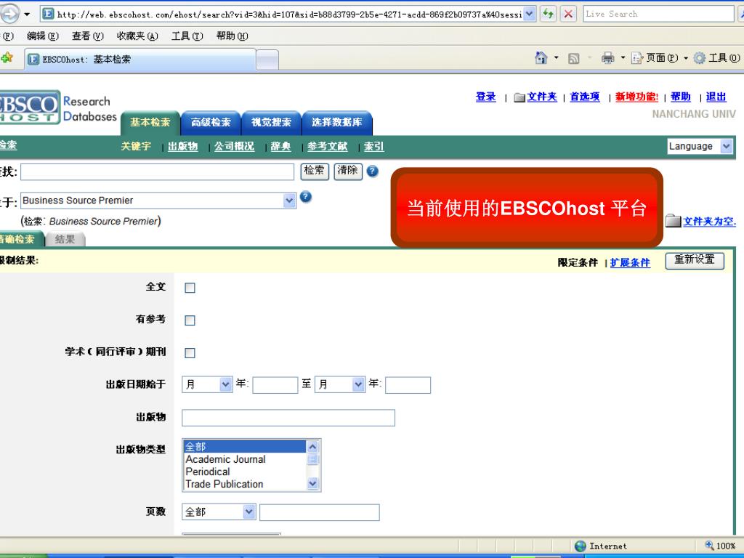744x558 pixels.
Task: Click the browser refresh icon
Action: click(x=549, y=15)
